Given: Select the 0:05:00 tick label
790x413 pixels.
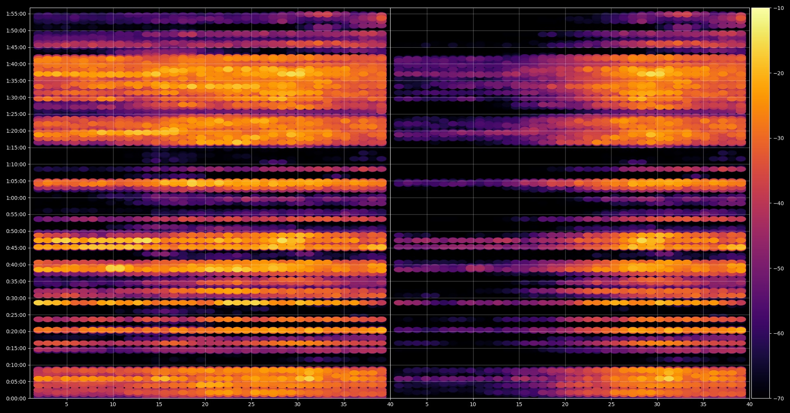Looking at the screenshot, I should [x=16, y=382].
